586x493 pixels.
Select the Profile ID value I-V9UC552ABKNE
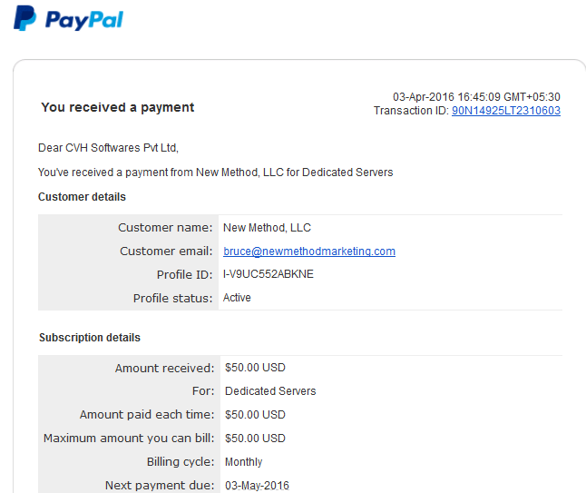tap(269, 274)
